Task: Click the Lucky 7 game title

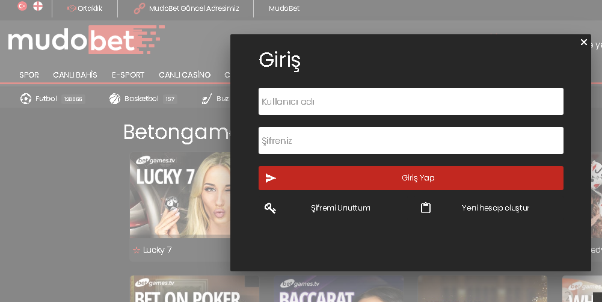Action: (x=157, y=250)
